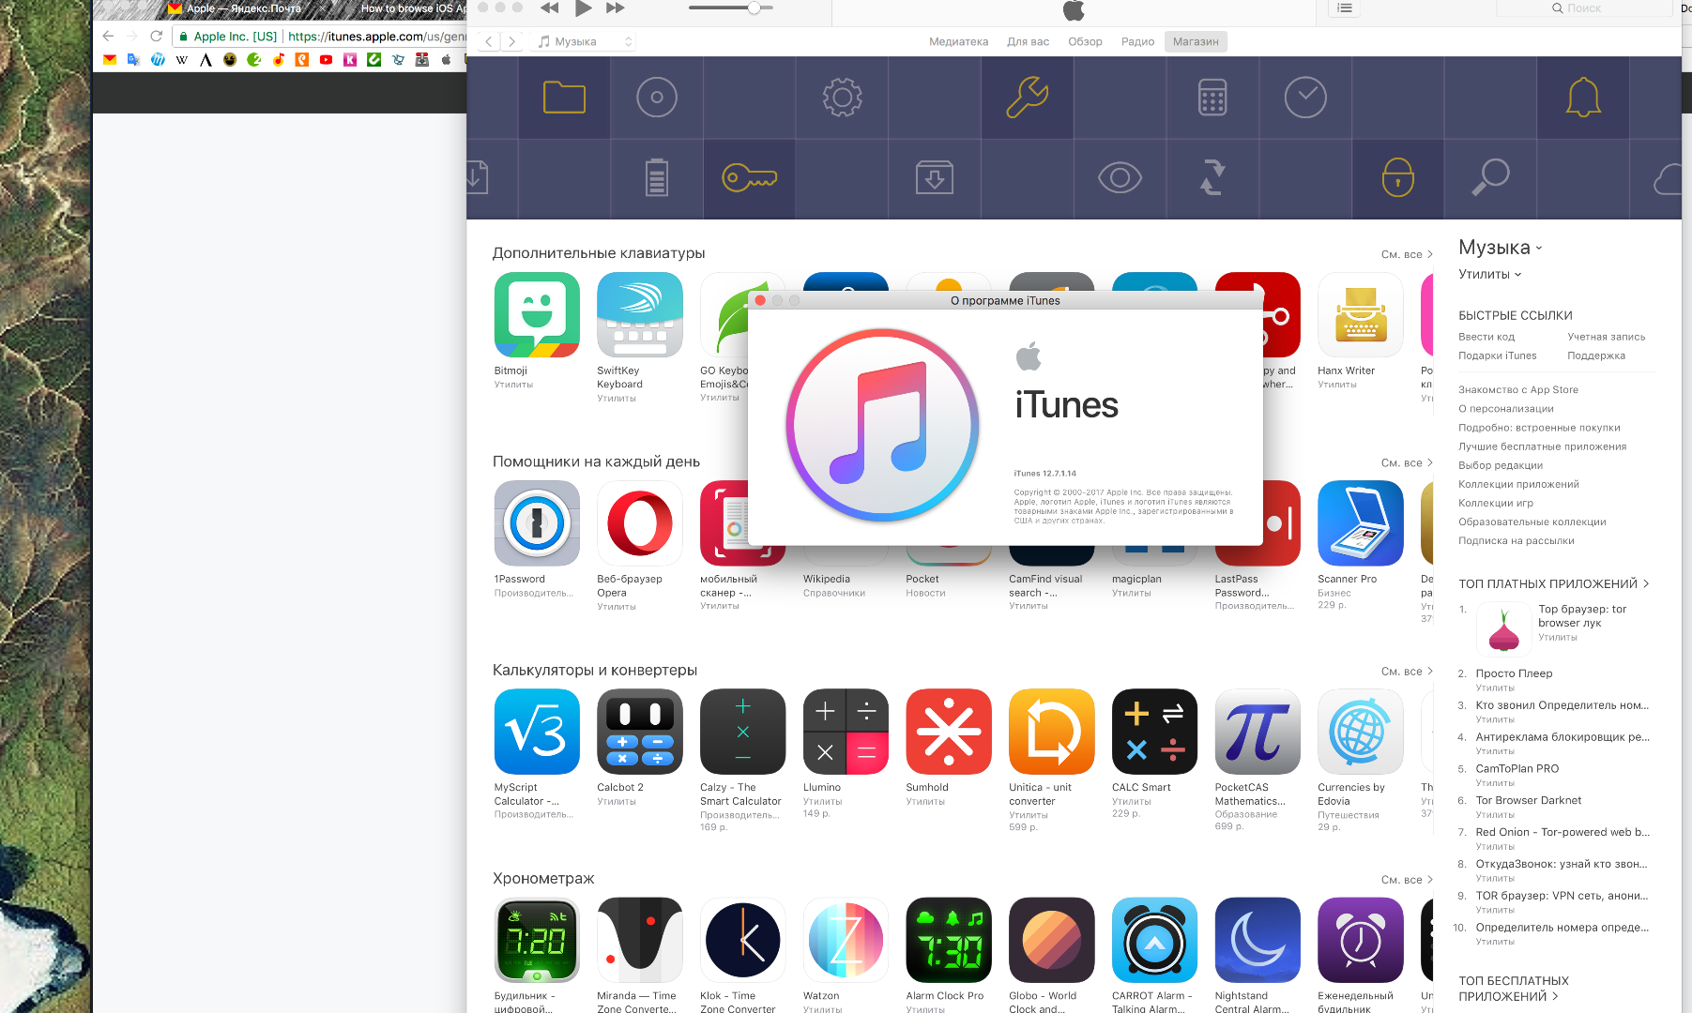This screenshot has height=1013, width=1692.
Task: Open the PocketCAS Mathematics app icon
Action: [1258, 732]
